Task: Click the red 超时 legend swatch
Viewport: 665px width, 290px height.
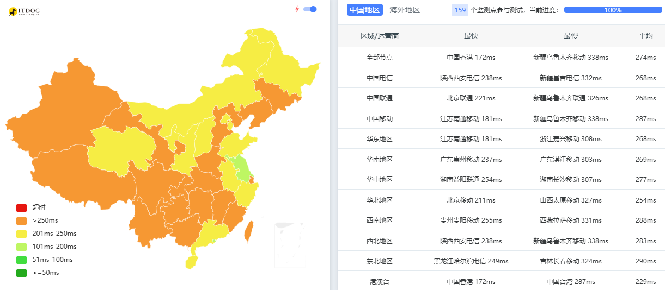Action: [x=22, y=207]
